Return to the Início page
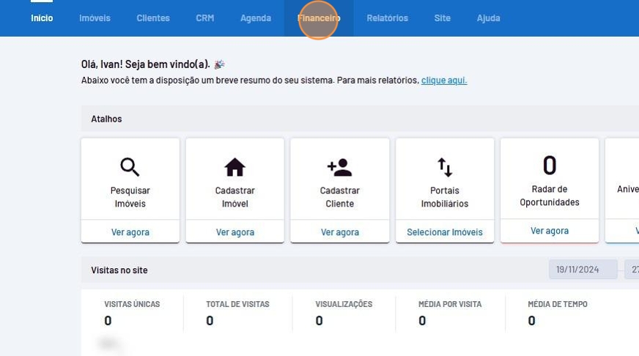Viewport: 639px width, 356px height. click(42, 18)
